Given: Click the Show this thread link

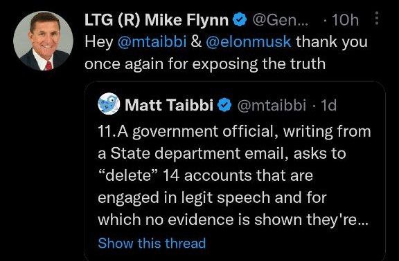Looking at the screenshot, I should coord(152,243).
